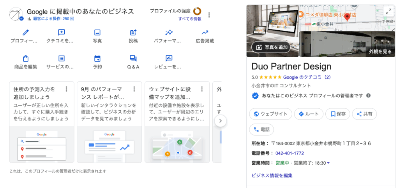Click the 投稿 post icon
This screenshot has width=399, height=188.
coord(133,33)
